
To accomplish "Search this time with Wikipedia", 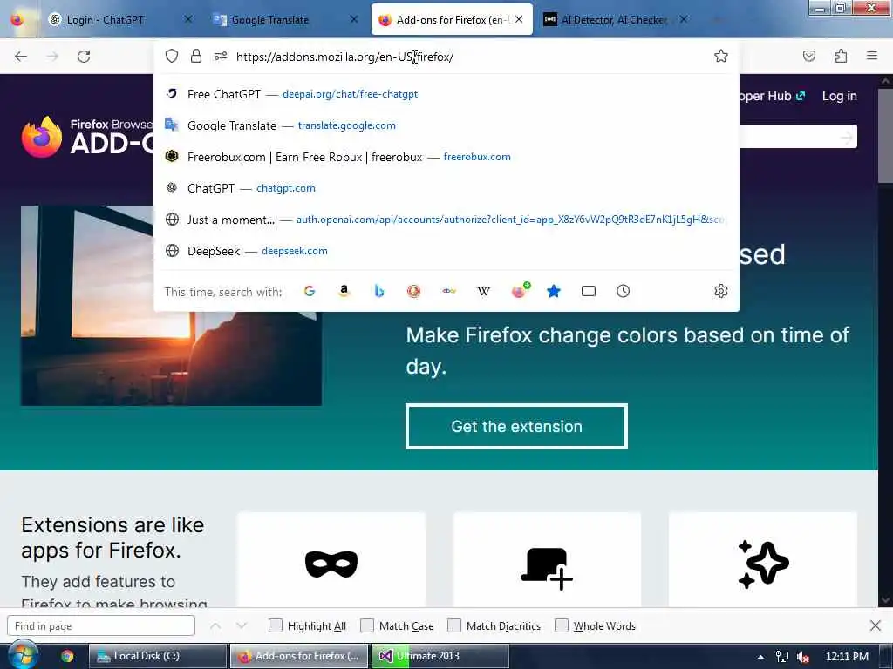I will [483, 291].
